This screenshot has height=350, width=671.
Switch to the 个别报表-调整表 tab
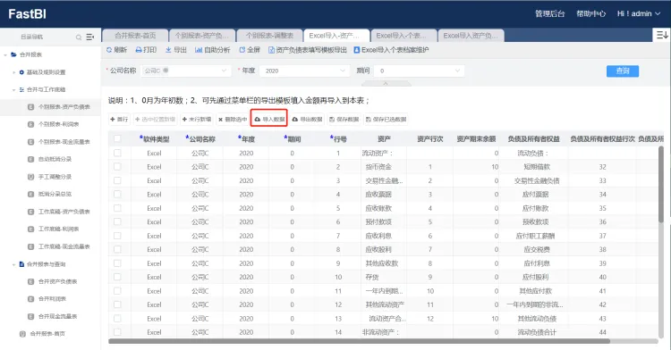[x=268, y=36]
